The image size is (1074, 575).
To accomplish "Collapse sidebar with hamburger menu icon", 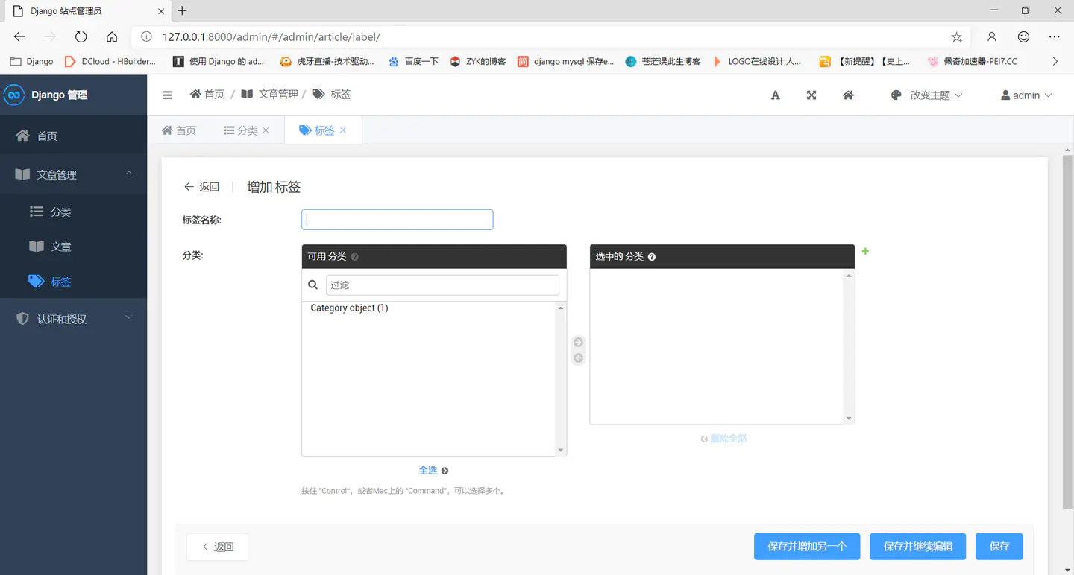I will coord(167,95).
